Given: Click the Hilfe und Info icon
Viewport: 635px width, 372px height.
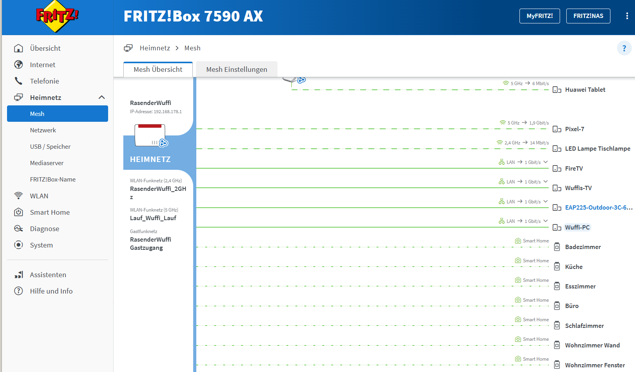Looking at the screenshot, I should pyautogui.click(x=18, y=291).
